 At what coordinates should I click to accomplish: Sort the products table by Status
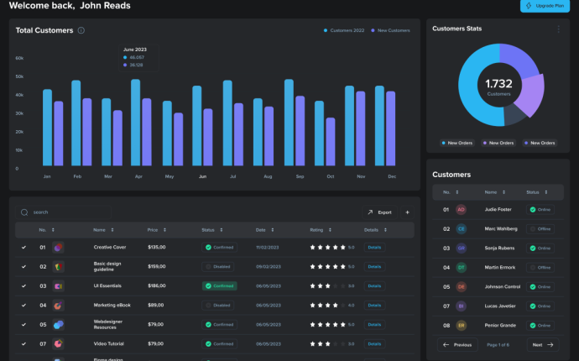click(222, 230)
